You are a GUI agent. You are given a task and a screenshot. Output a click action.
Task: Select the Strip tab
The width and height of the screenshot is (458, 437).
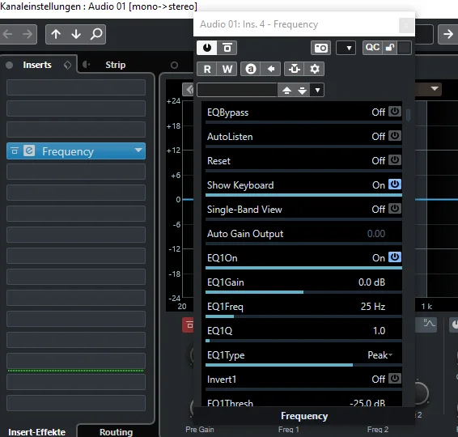[x=116, y=65]
